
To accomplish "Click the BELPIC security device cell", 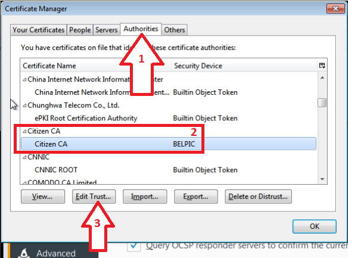I will [x=184, y=144].
